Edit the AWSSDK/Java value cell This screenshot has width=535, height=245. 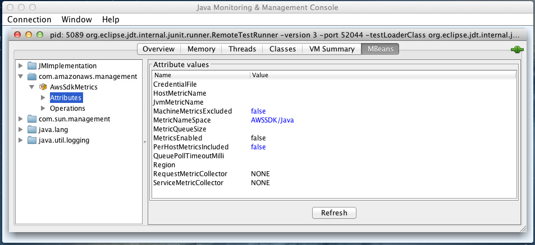[x=272, y=120]
